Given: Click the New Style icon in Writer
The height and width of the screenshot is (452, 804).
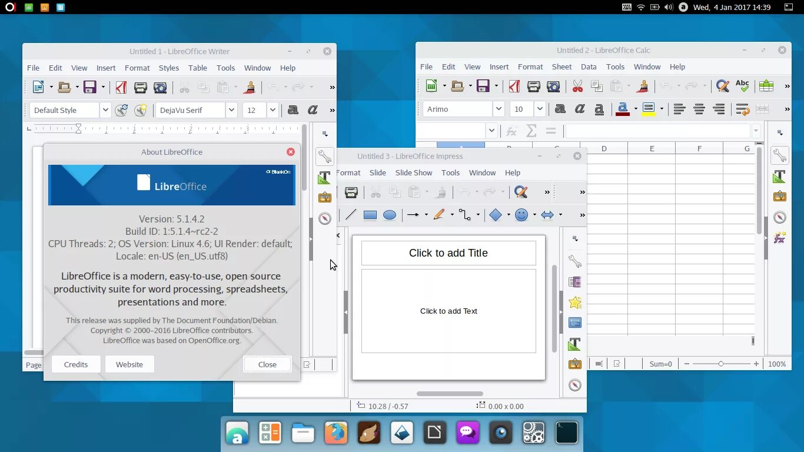Looking at the screenshot, I should [x=140, y=110].
